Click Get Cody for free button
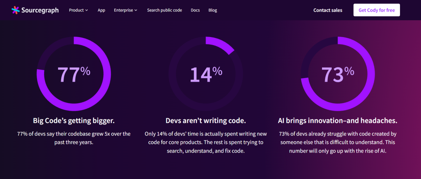The image size is (421, 179). pos(377,10)
